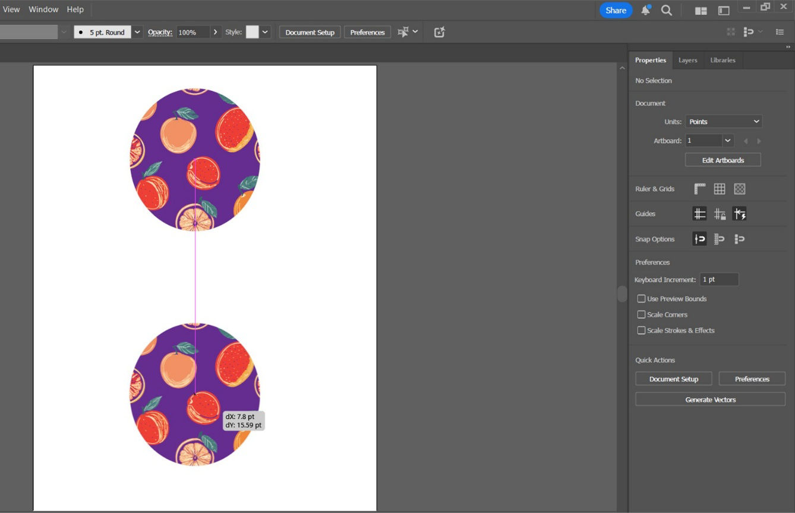Click the Keyboard Increment input field
The width and height of the screenshot is (795, 513).
(719, 280)
